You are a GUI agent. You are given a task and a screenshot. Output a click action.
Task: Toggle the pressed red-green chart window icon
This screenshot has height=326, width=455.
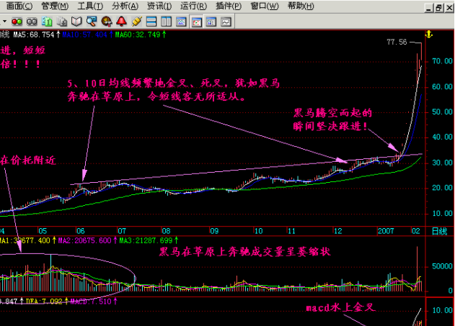pos(196,22)
